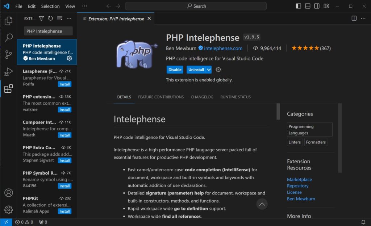Screen dimensions: 371x226
Task: Expand the hidden menu items ellipsis
Action: [84, 6]
